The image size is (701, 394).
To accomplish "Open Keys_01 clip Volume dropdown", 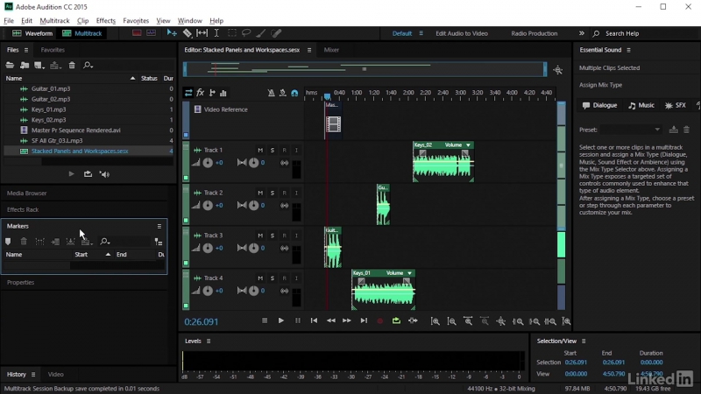I will pos(409,273).
